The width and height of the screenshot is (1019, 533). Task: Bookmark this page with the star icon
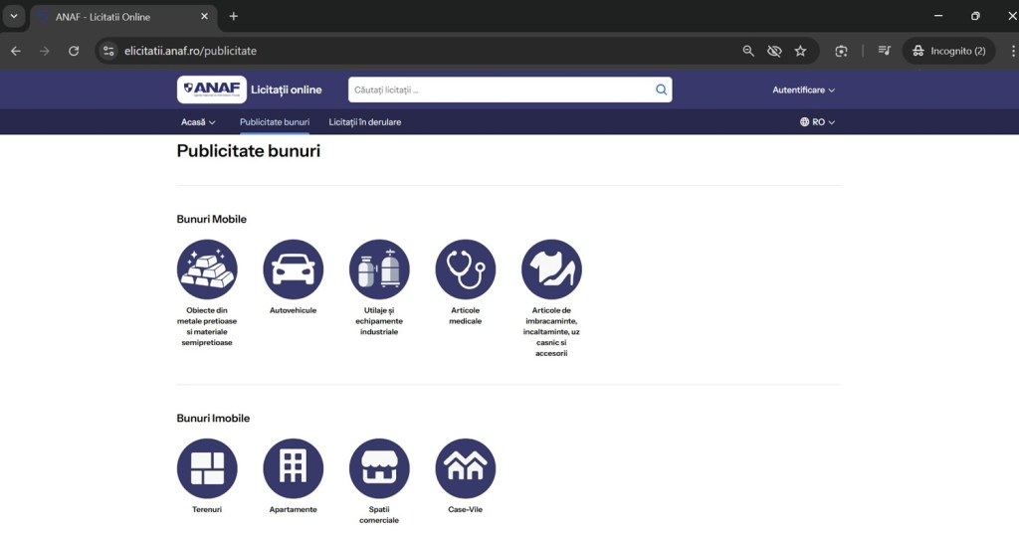pyautogui.click(x=800, y=51)
